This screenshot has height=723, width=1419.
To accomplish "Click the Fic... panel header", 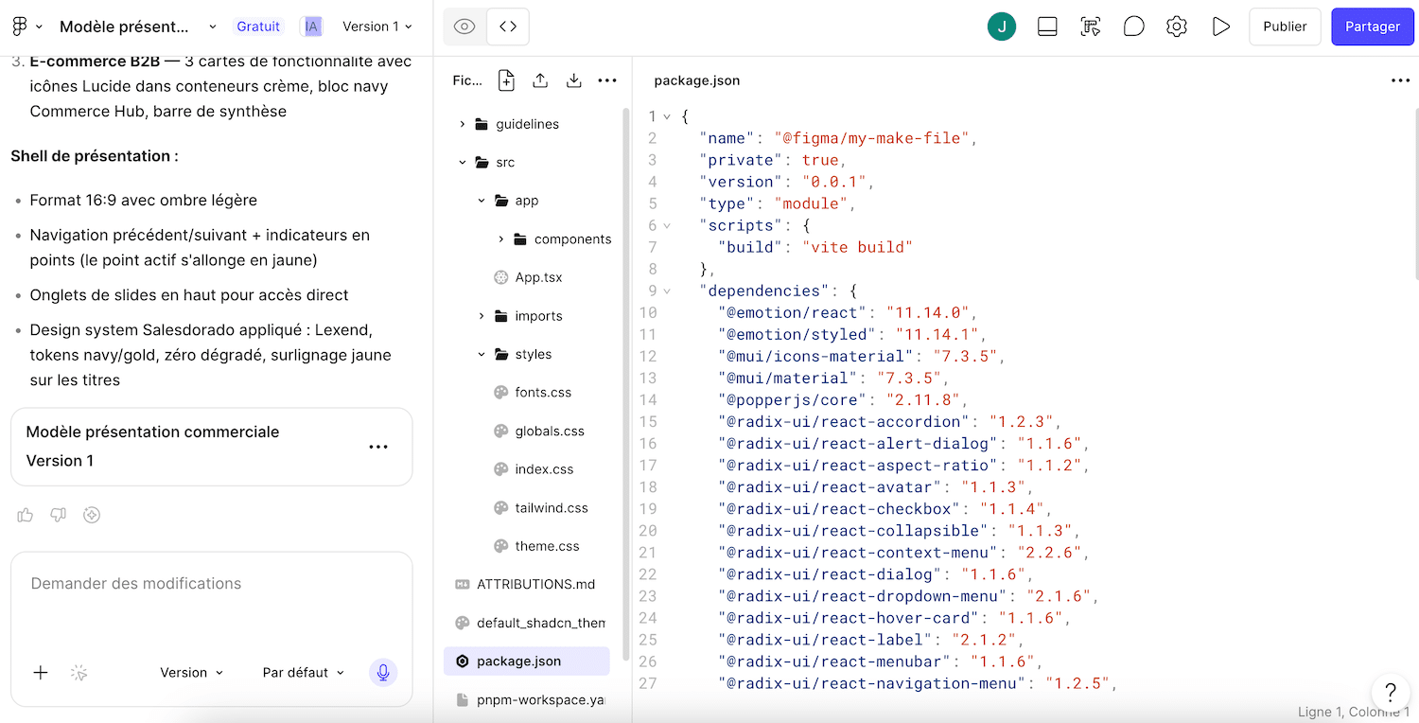I will [x=467, y=80].
